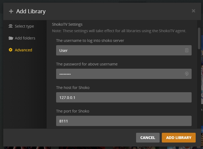
Task: Click the yellow gear icon for Advanced
Action: 11,50
